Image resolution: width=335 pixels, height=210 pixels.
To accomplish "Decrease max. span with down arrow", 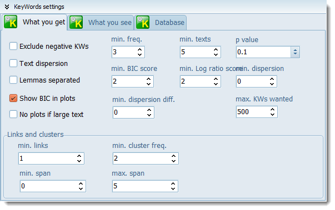I will (x=173, y=189).
